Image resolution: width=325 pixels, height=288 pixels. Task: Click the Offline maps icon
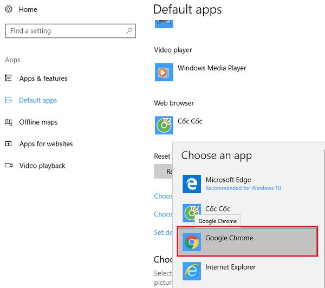9,122
